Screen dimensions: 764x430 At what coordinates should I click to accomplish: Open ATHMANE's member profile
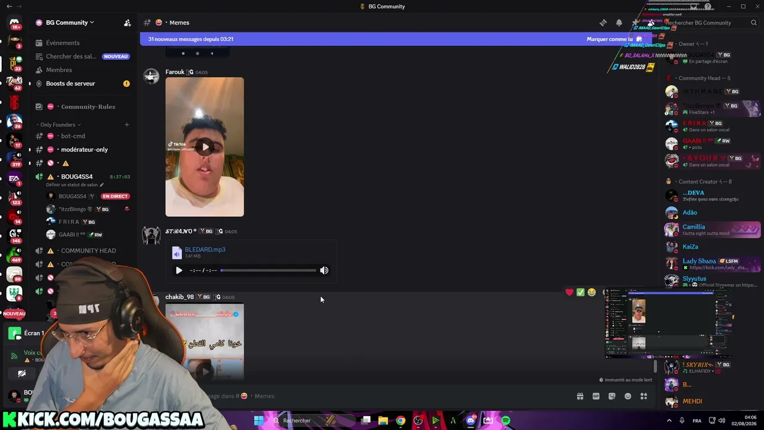point(713,91)
